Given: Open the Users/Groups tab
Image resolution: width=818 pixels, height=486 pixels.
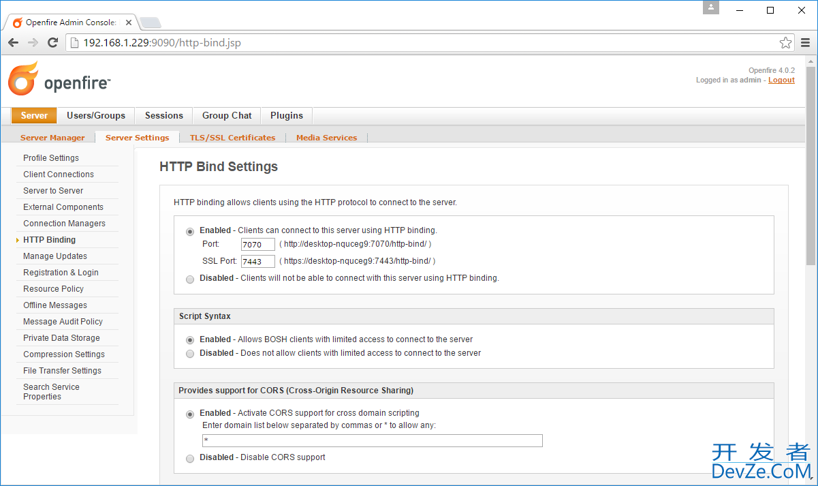Looking at the screenshot, I should click(x=96, y=115).
